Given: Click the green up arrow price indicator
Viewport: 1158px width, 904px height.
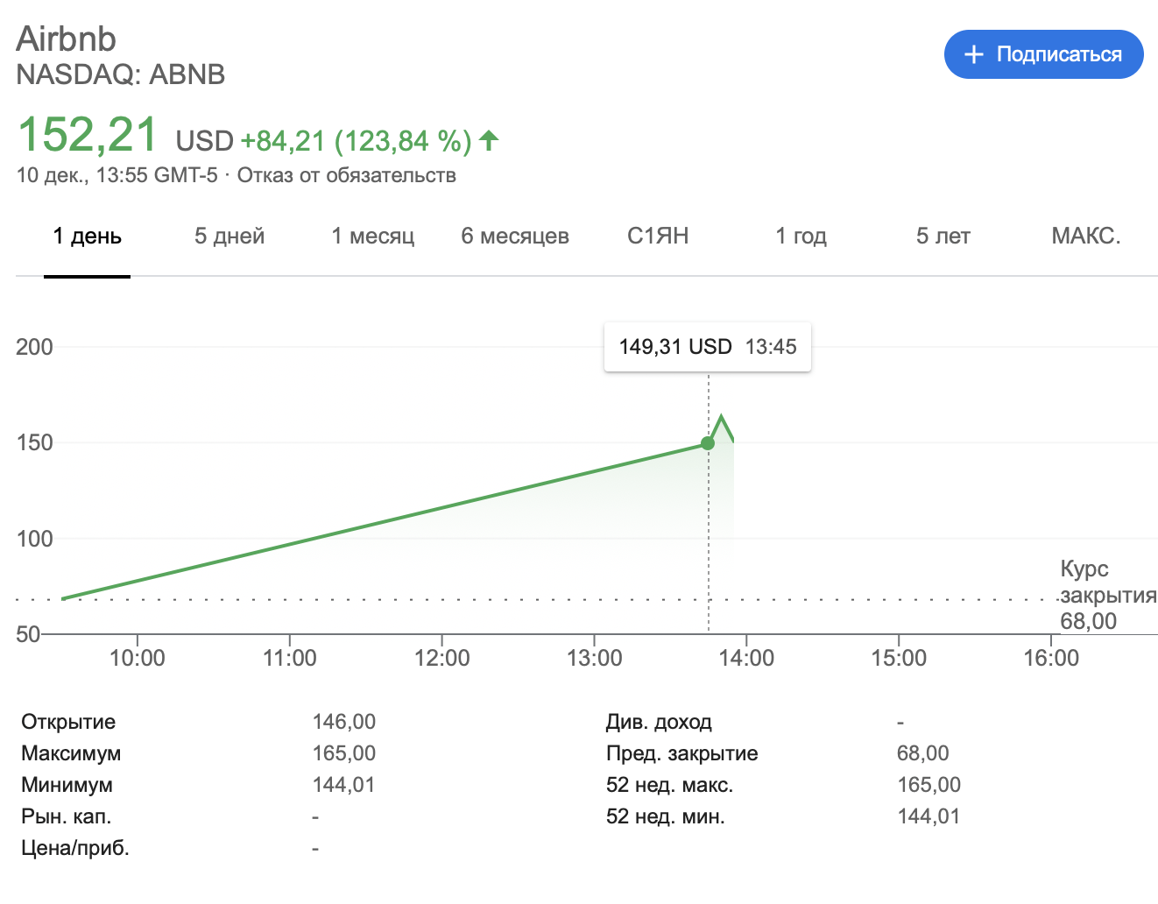Looking at the screenshot, I should [x=489, y=140].
